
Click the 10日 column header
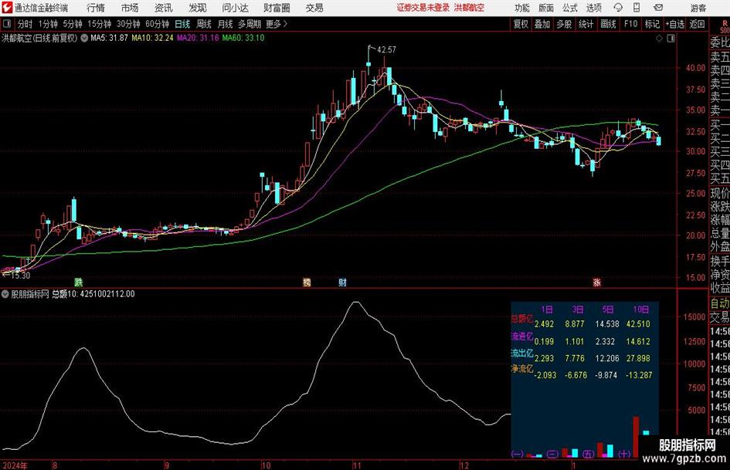[641, 309]
